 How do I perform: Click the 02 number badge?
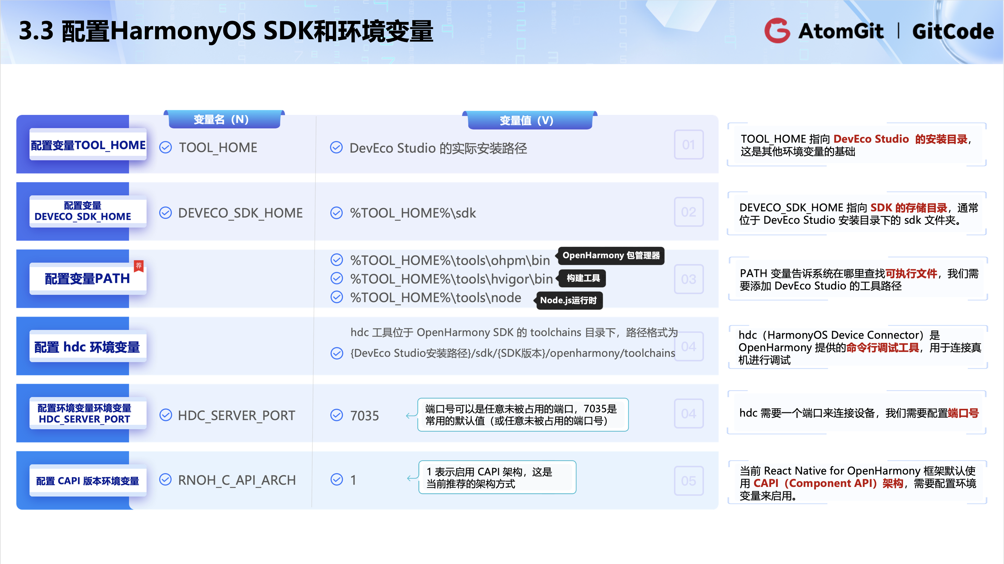pyautogui.click(x=689, y=212)
